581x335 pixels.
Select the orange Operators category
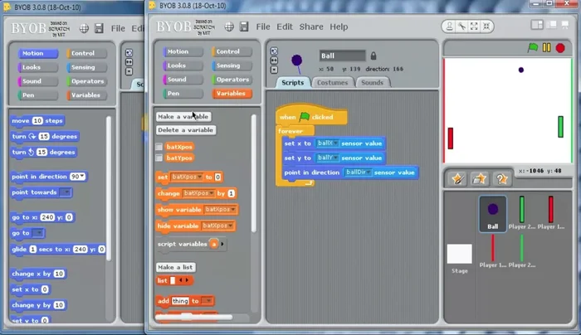[231, 80]
